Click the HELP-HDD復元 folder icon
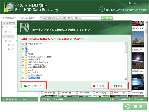149x112 pixels. click(x=26, y=59)
